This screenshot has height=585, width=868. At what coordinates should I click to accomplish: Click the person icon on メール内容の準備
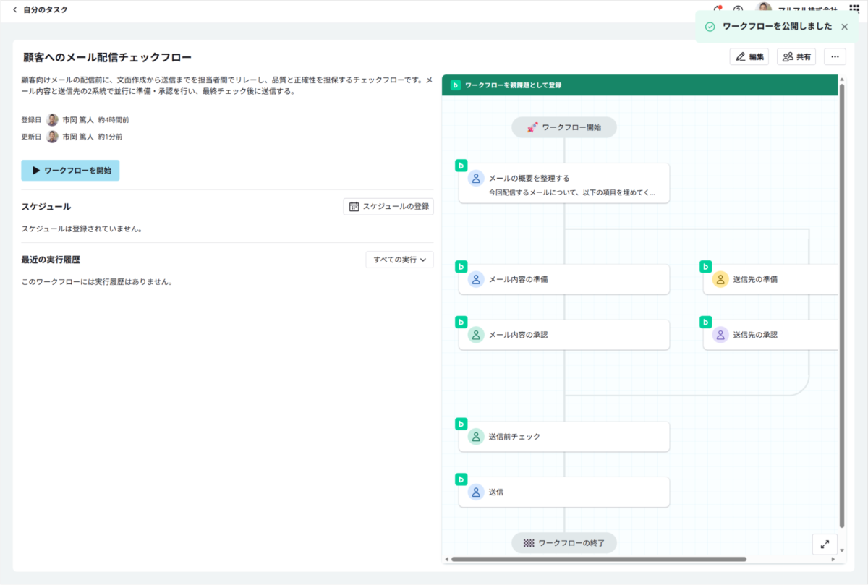pyautogui.click(x=476, y=279)
